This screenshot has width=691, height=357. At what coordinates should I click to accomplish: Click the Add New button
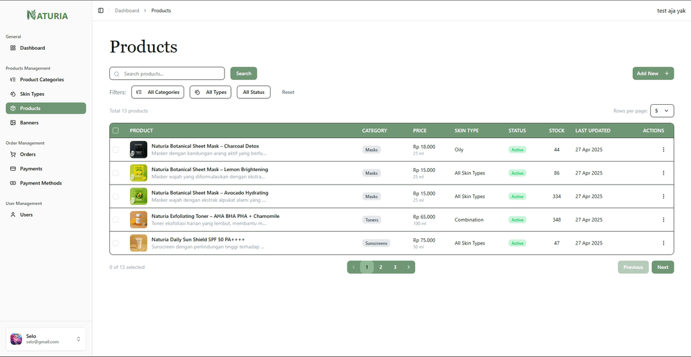pos(653,73)
